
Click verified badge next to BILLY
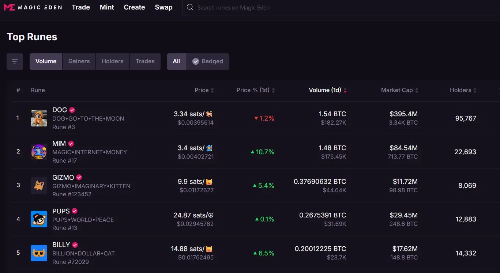(75, 245)
